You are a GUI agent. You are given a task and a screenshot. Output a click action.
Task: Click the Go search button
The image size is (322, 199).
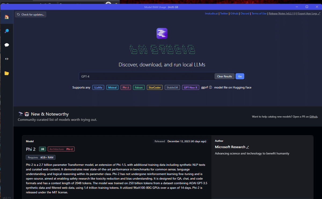click(x=240, y=76)
